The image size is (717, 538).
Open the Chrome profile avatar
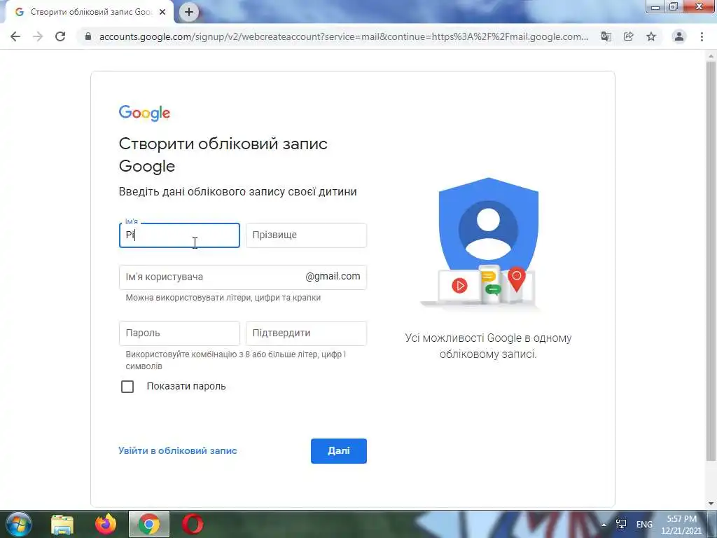[679, 36]
